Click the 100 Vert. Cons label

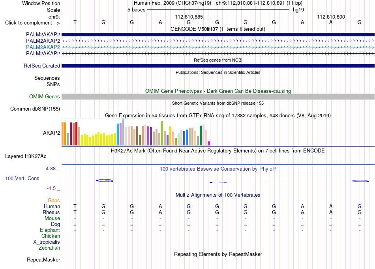pos(22,178)
